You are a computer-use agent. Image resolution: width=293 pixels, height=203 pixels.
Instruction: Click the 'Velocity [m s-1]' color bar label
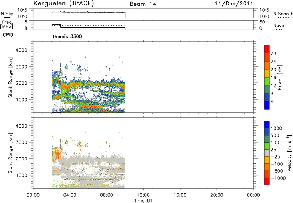(x=289, y=153)
